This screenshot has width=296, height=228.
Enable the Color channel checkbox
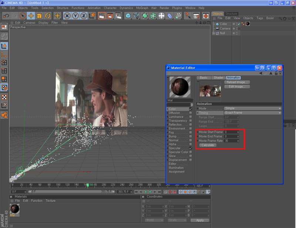click(x=191, y=109)
